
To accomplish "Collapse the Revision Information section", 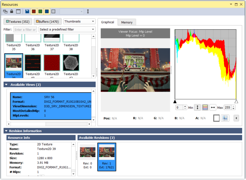I will pyautogui.click(x=6, y=131).
